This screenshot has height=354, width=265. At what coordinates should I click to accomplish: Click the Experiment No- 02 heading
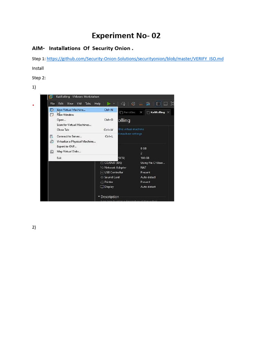pyautogui.click(x=126, y=36)
